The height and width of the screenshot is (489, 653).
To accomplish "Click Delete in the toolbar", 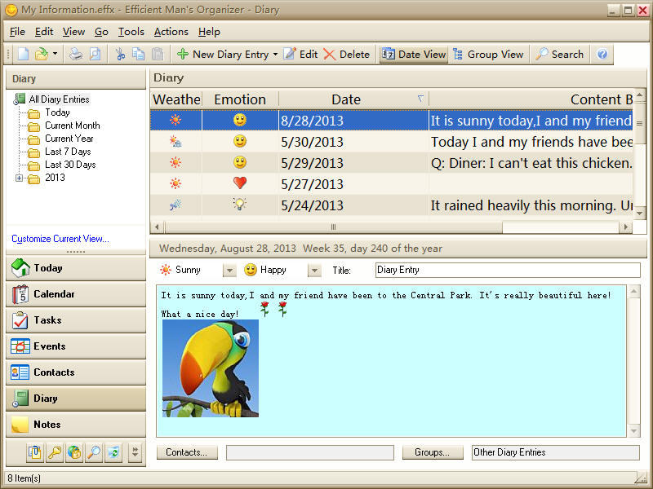I will click(346, 54).
